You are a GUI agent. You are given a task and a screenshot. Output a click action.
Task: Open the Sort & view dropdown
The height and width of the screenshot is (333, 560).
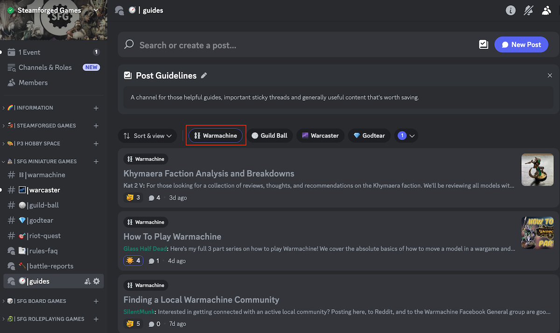(147, 136)
